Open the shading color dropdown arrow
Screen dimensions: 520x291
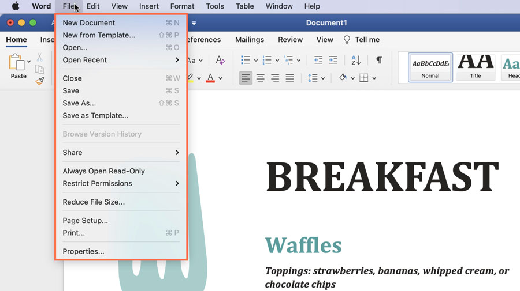click(353, 78)
